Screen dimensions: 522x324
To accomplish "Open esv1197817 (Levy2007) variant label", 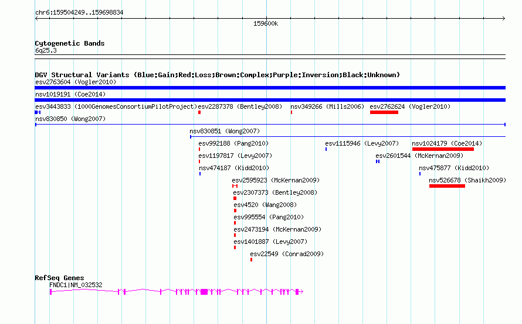I will pos(235,156).
